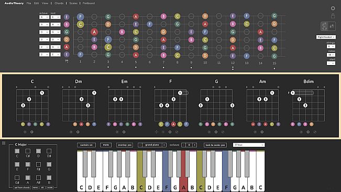Toggle the B note checkbox in C Major
Screen dimensions: 341x192
pyautogui.click(x=49, y=177)
